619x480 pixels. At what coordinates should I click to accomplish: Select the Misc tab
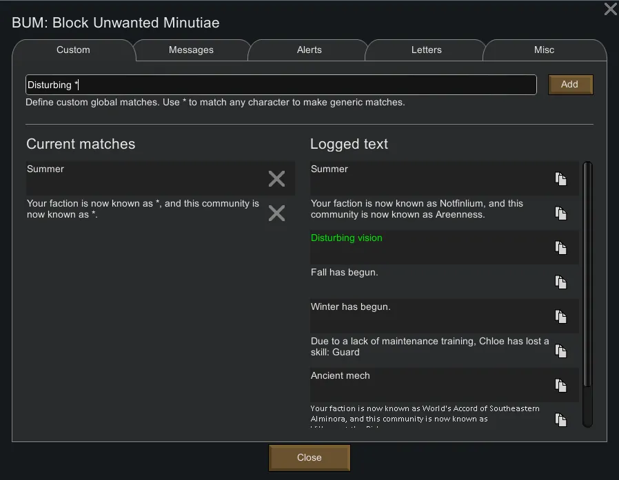[544, 50]
